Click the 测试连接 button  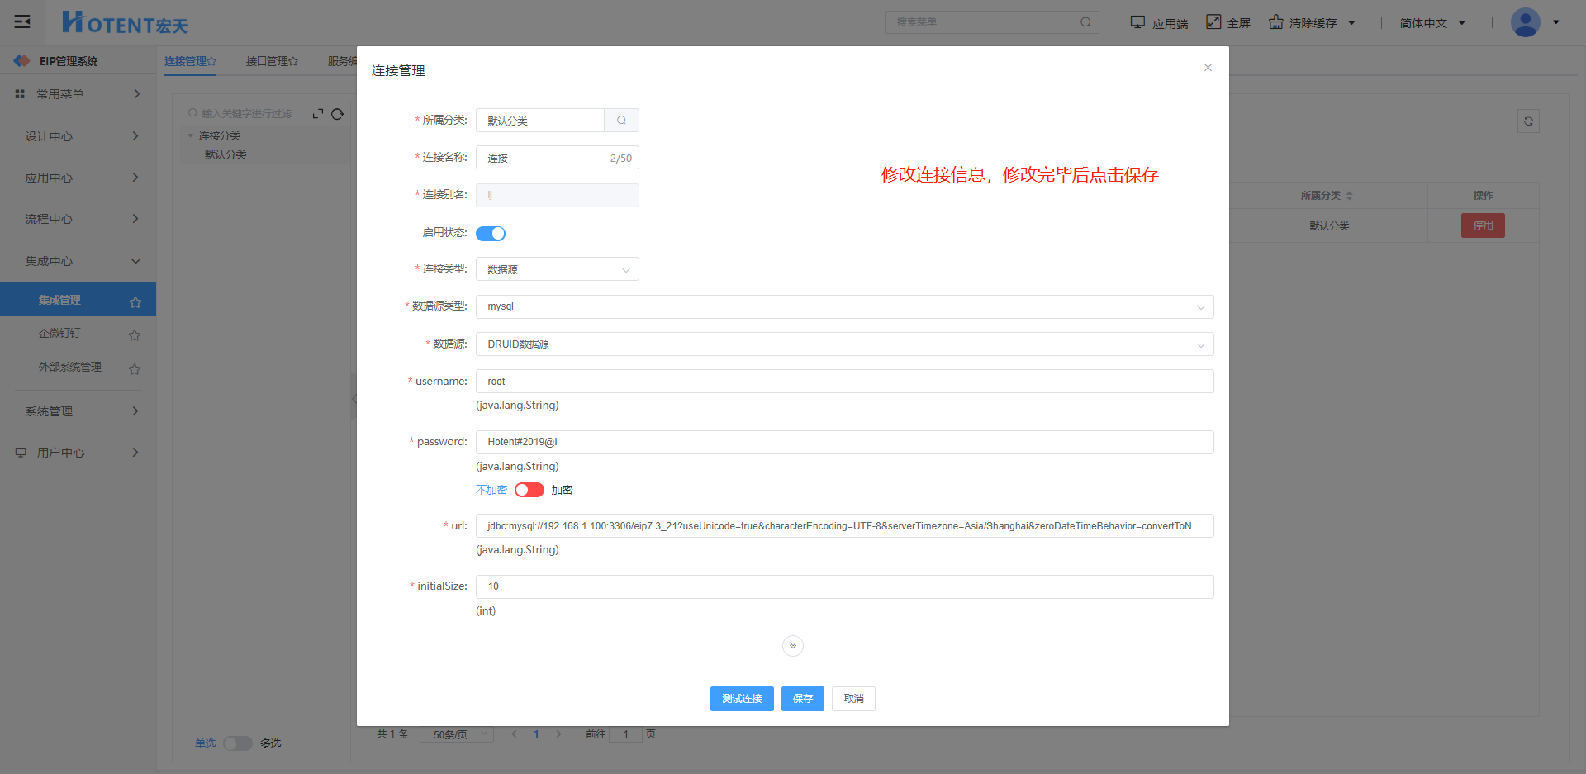(x=742, y=699)
